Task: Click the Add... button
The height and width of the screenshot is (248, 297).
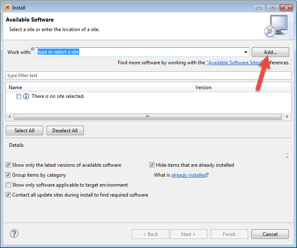Action: (x=270, y=52)
